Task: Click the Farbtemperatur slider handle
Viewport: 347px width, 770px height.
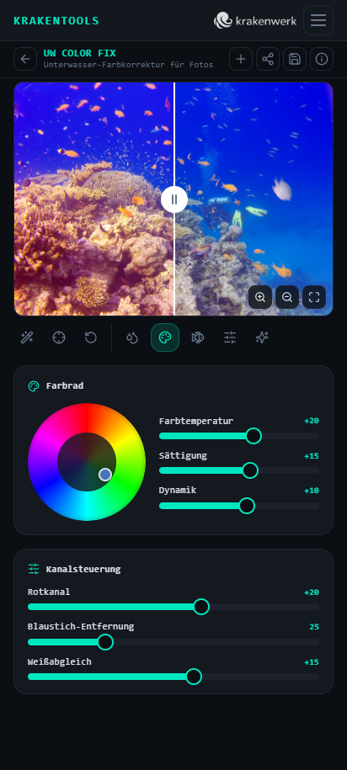Action: (254, 436)
